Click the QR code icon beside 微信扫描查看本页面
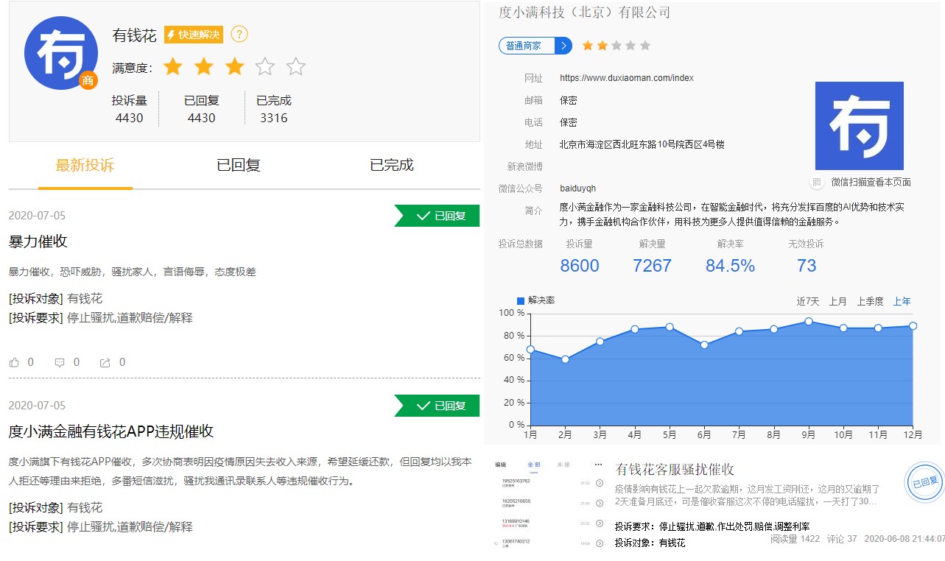The height and width of the screenshot is (561, 945). [816, 182]
